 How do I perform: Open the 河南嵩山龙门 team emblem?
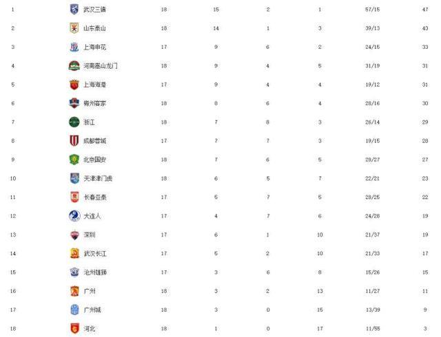tap(74, 66)
